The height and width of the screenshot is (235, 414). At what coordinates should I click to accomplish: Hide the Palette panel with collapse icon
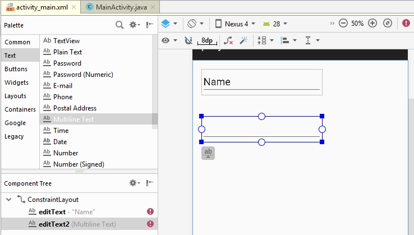(x=150, y=25)
